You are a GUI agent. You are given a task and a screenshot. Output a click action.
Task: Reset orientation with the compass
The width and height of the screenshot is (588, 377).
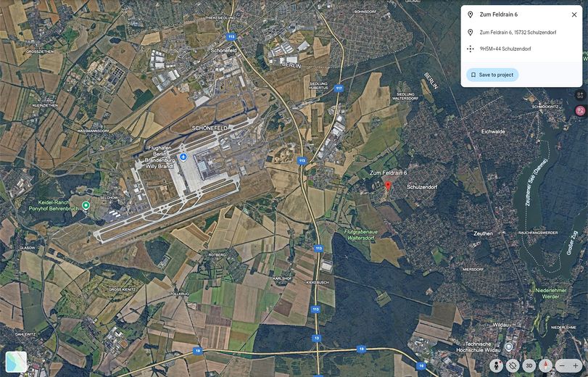point(546,365)
